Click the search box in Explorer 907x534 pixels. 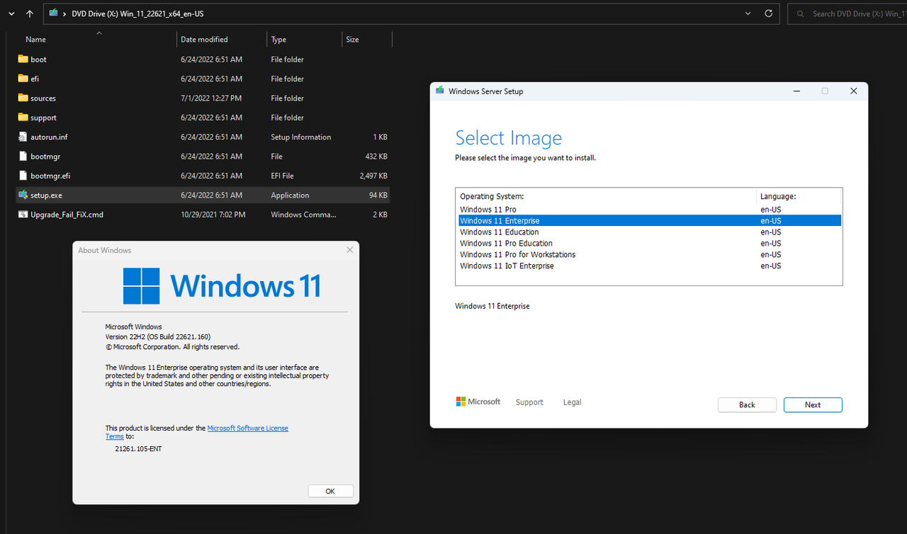click(x=847, y=13)
